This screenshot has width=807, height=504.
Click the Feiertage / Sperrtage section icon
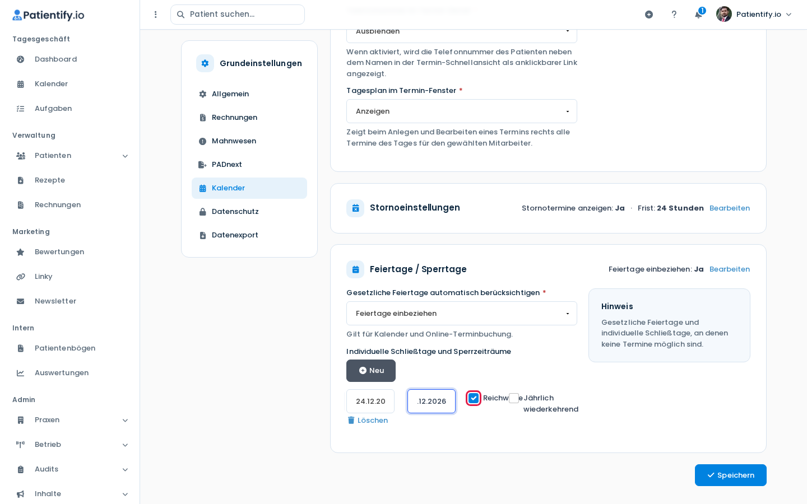[355, 269]
